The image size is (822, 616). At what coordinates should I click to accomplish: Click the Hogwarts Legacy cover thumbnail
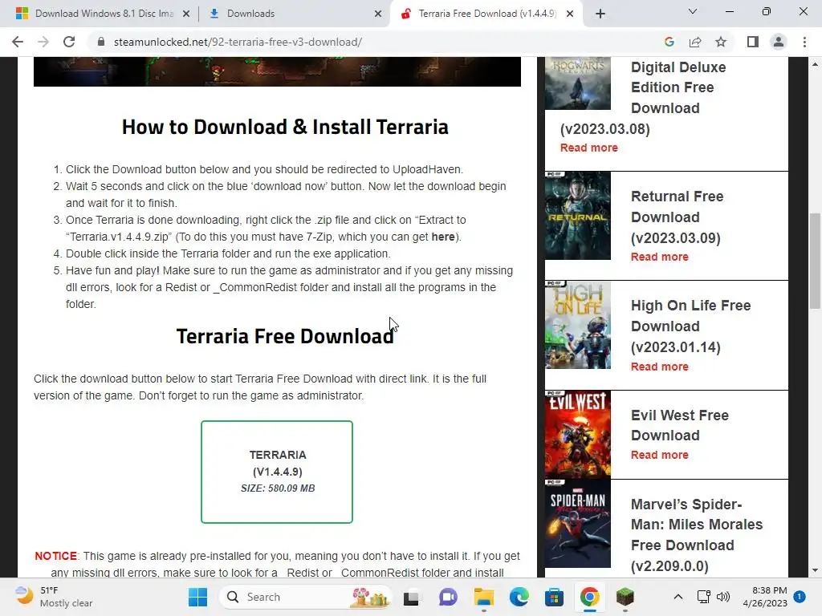[578, 83]
